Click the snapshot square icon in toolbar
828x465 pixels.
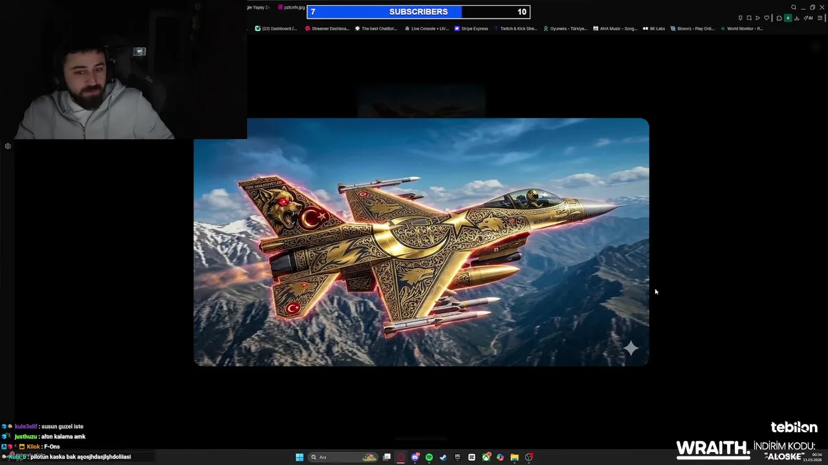(x=749, y=18)
